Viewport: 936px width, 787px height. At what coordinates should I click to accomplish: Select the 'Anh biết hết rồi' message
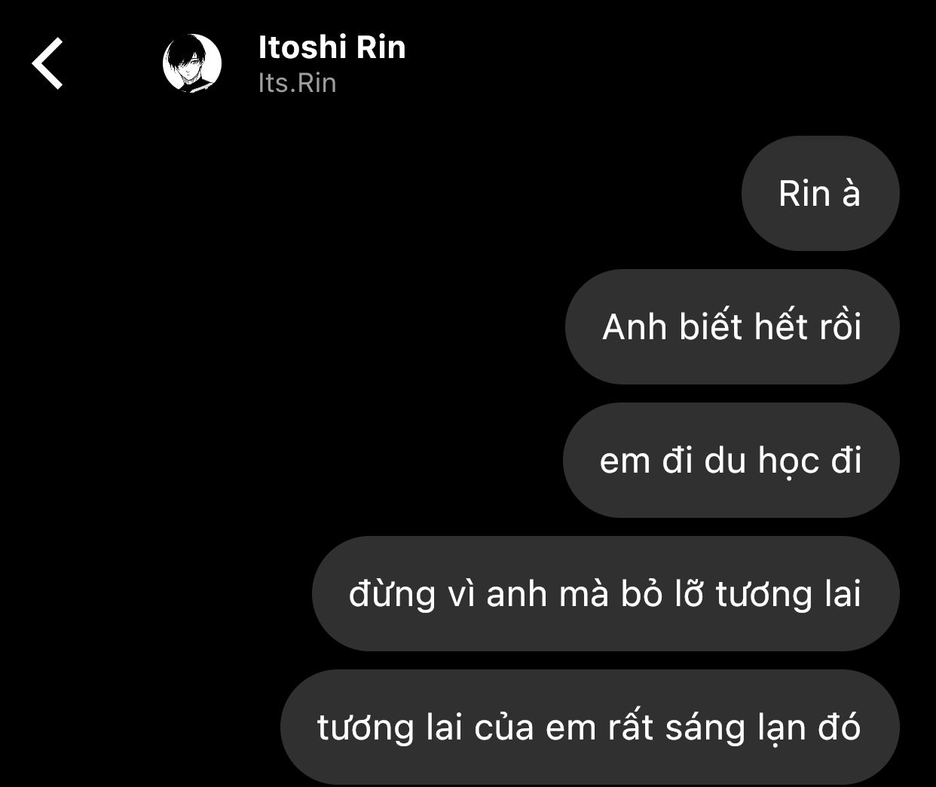pos(732,327)
